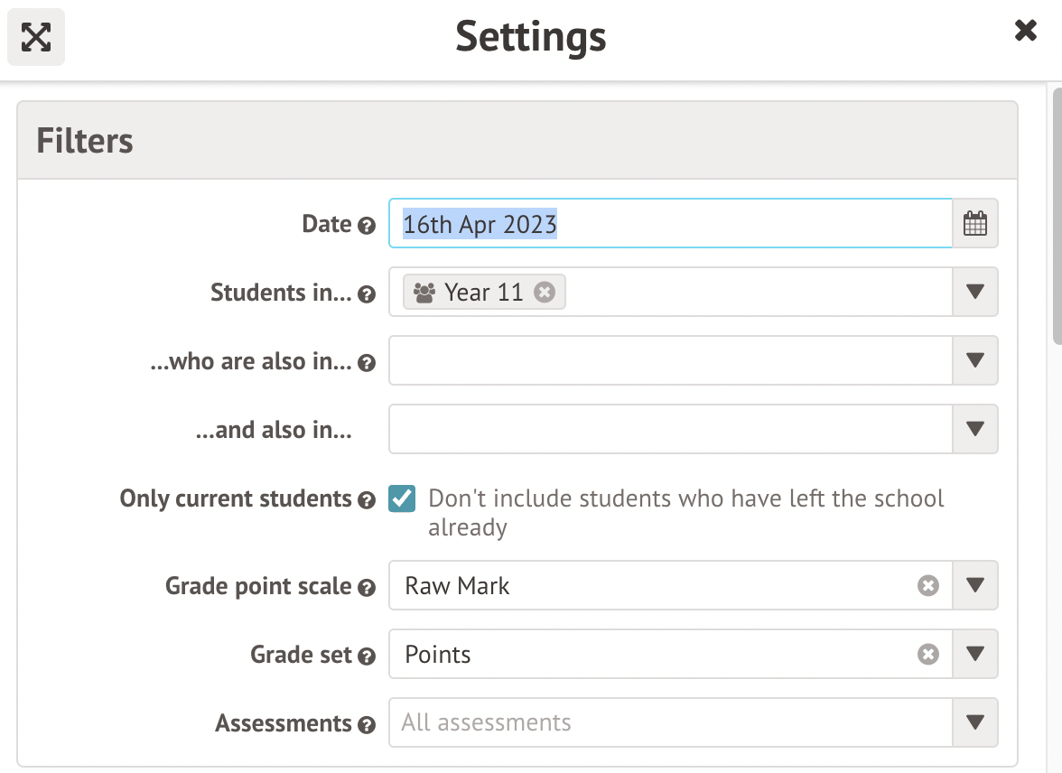Close the Settings dialog
Image resolution: width=1062 pixels, height=773 pixels.
pyautogui.click(x=1025, y=32)
